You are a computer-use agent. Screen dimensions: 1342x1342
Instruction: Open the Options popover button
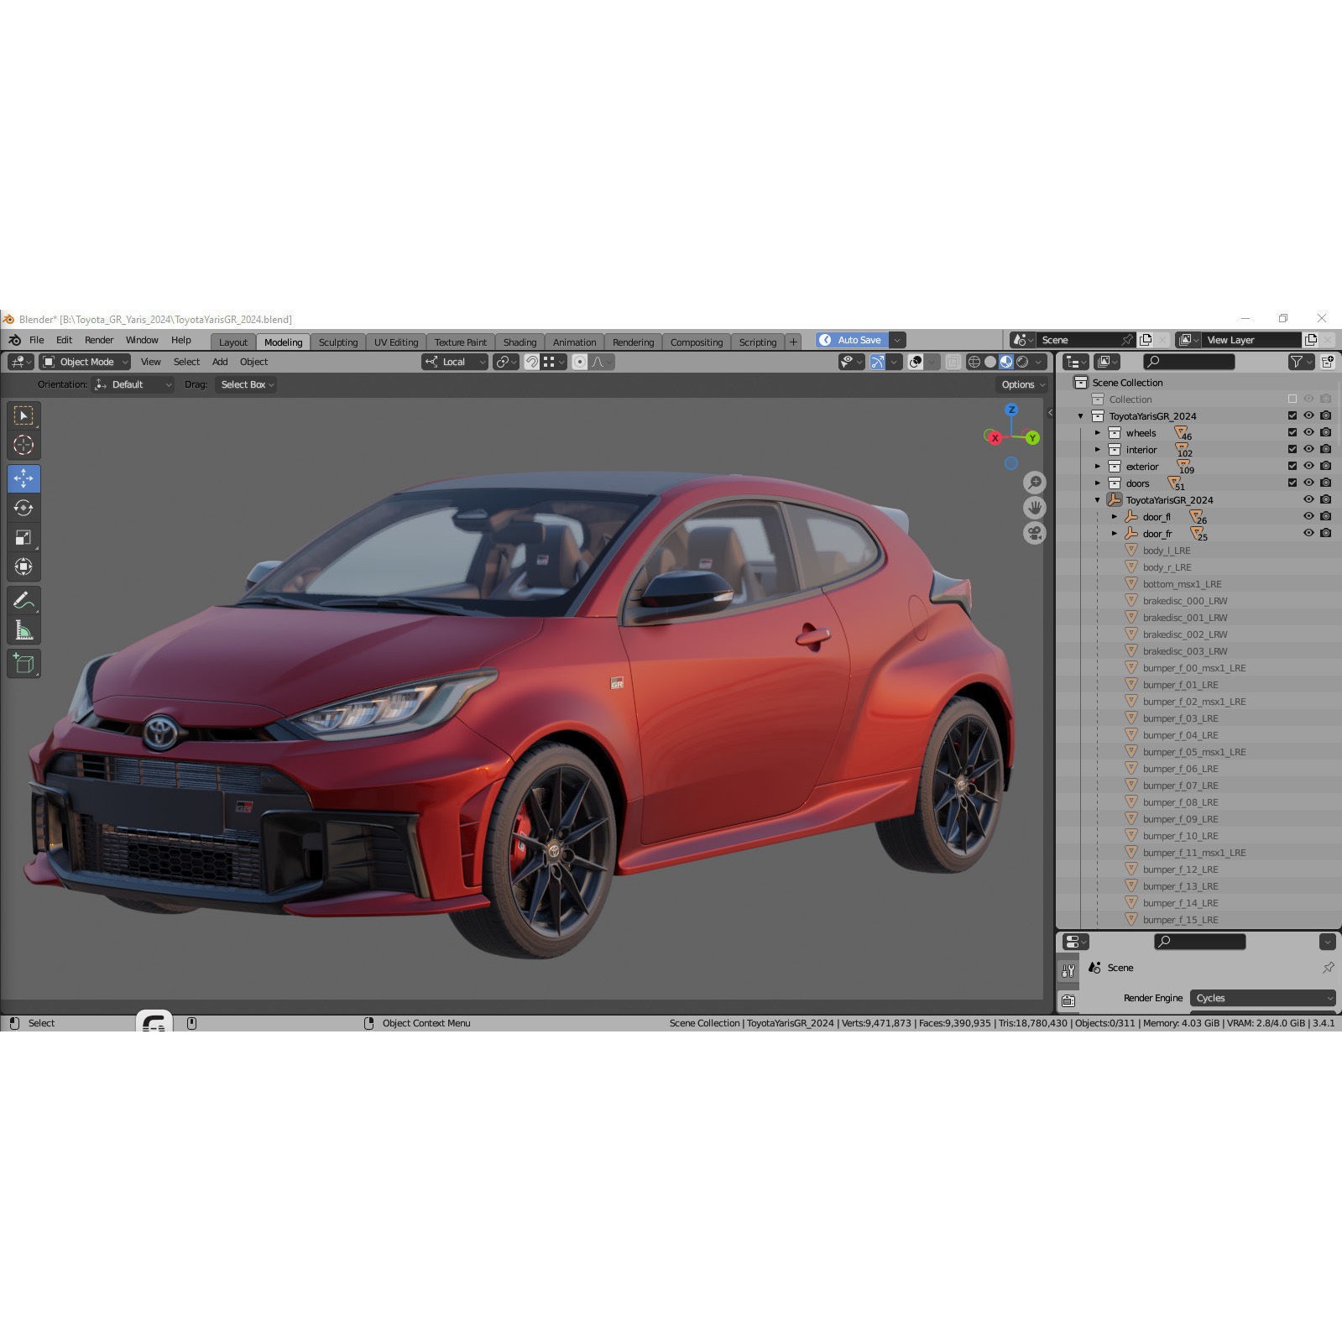click(1022, 384)
